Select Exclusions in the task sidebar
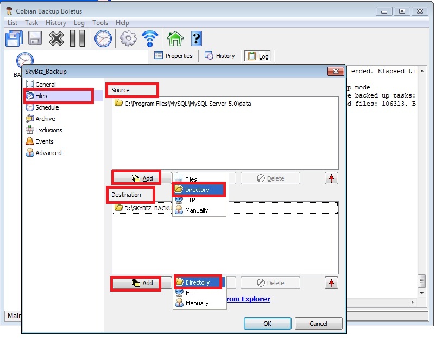This screenshot has width=436, height=341. click(x=48, y=130)
